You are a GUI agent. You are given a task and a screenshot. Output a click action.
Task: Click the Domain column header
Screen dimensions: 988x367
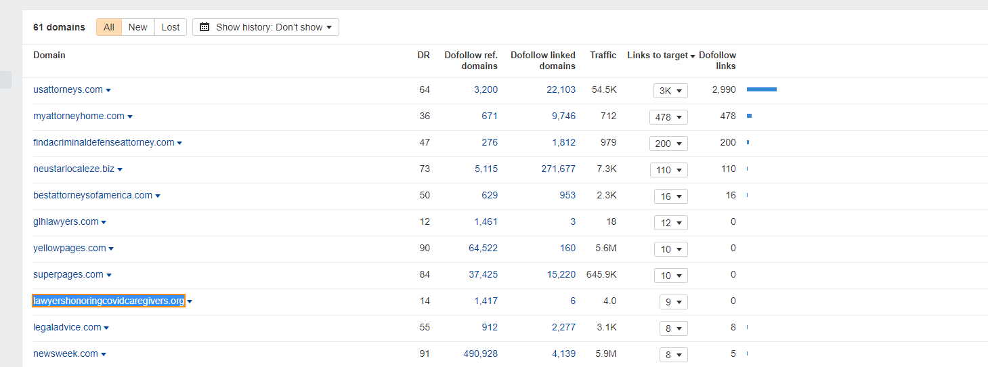(x=49, y=55)
